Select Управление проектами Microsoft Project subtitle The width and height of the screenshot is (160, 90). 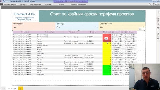(24, 19)
